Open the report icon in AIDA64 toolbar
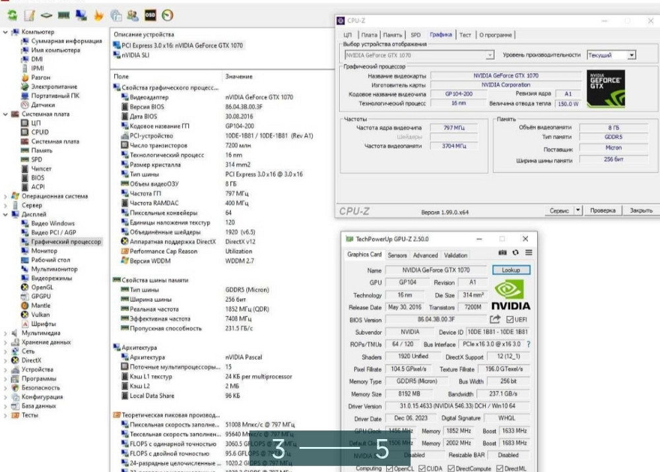 point(30,15)
